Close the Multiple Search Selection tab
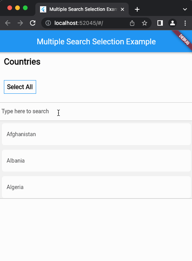Screen dimensions: 192x261 (122, 9)
